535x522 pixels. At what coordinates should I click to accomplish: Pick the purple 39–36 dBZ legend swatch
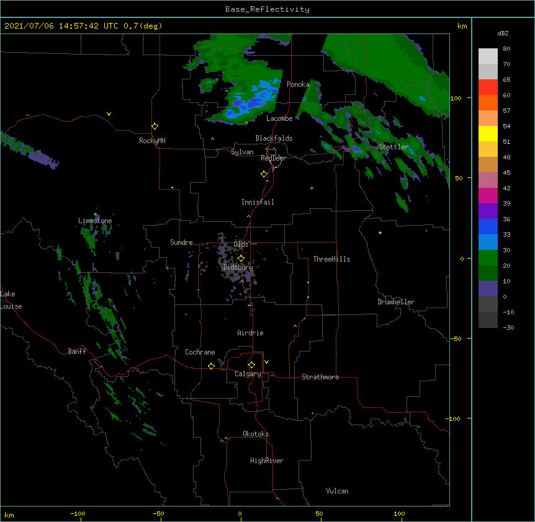click(488, 211)
